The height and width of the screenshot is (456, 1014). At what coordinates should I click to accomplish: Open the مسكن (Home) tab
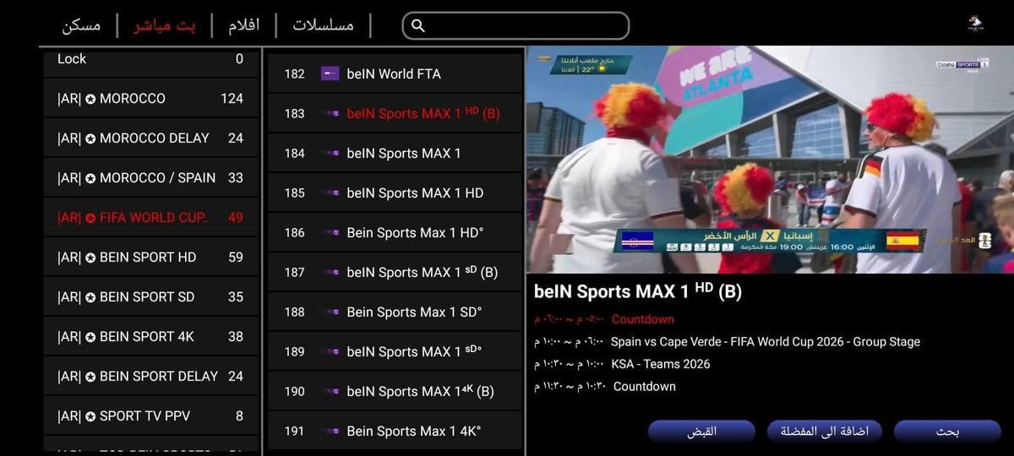coord(81,25)
